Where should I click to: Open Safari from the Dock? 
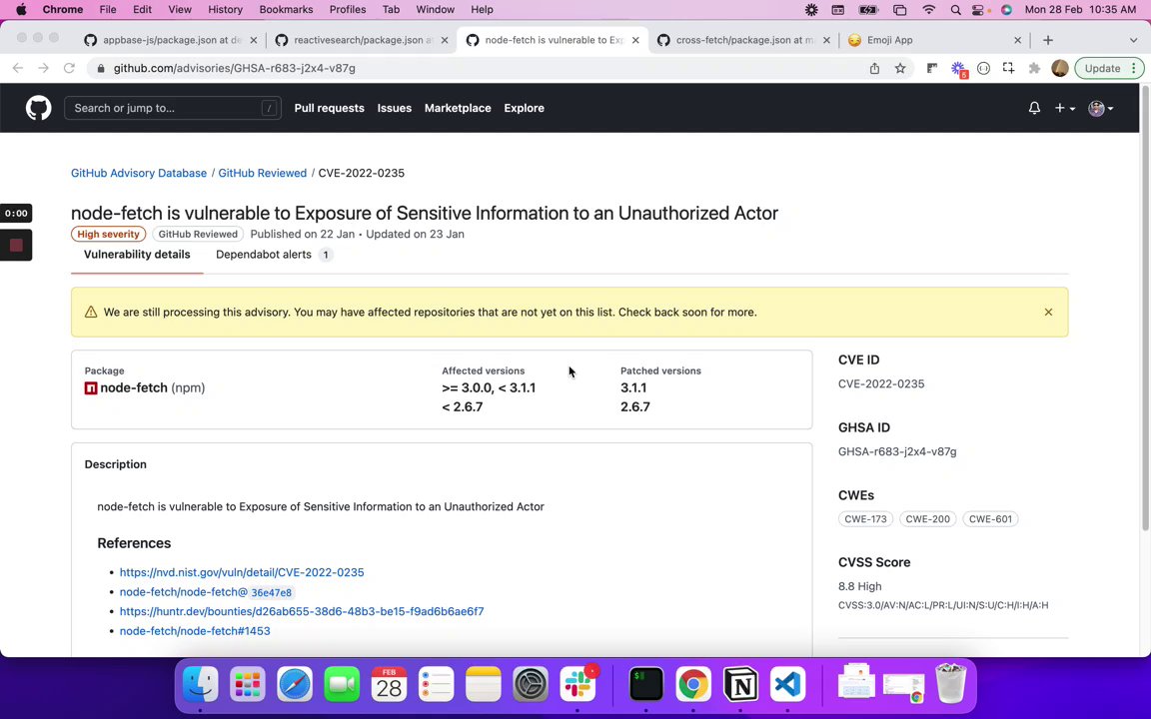295,684
